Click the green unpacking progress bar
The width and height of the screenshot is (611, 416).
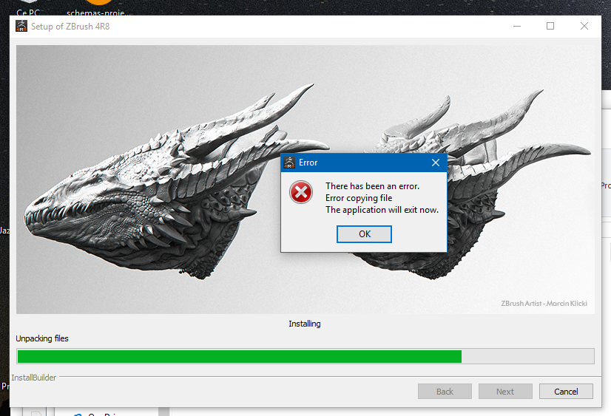coord(305,356)
